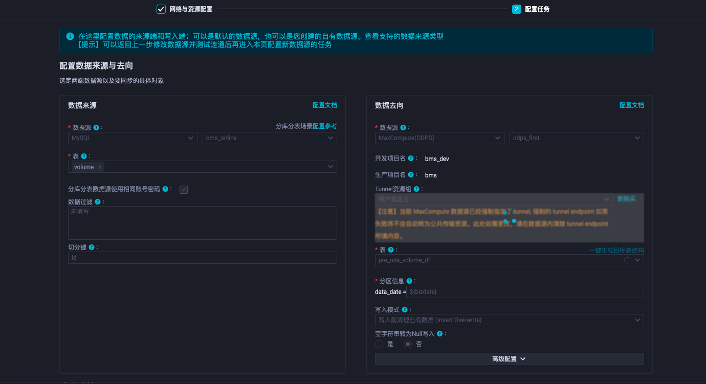Click the 切分键 input containing id
Image resolution: width=706 pixels, height=384 pixels.
pos(203,258)
